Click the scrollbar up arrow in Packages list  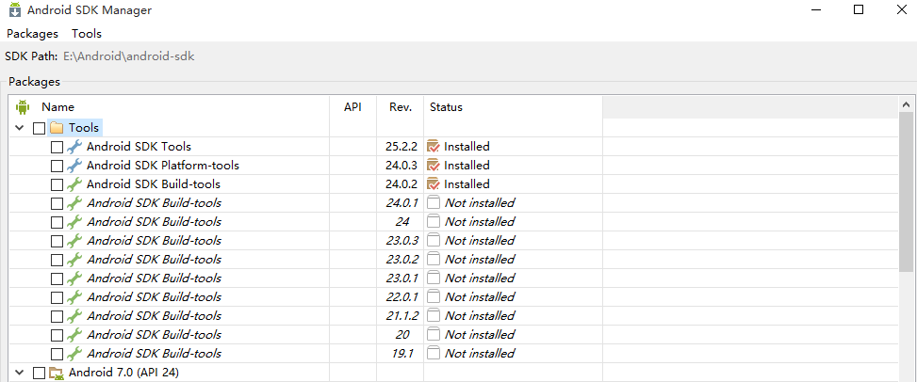907,105
